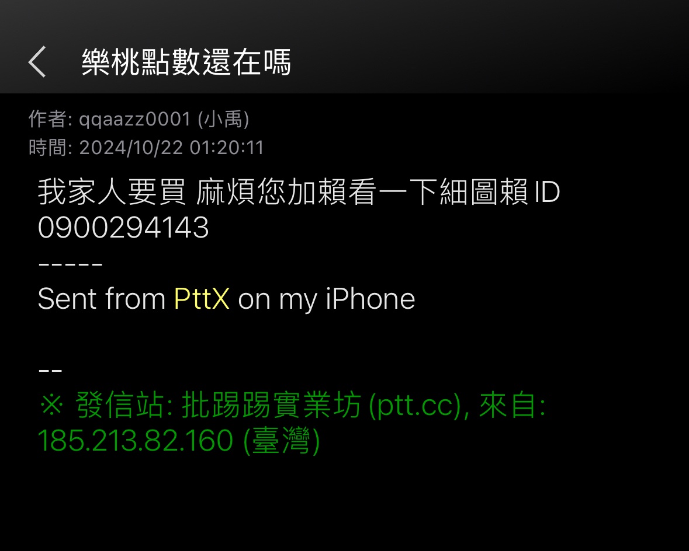Viewport: 689px width, 551px height.
Task: Tap the author ID qqaazz0001
Action: click(x=135, y=120)
